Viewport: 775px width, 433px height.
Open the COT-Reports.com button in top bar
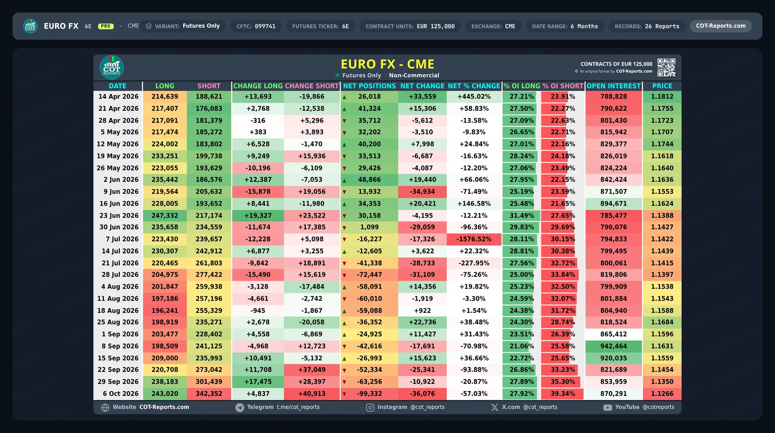click(721, 26)
